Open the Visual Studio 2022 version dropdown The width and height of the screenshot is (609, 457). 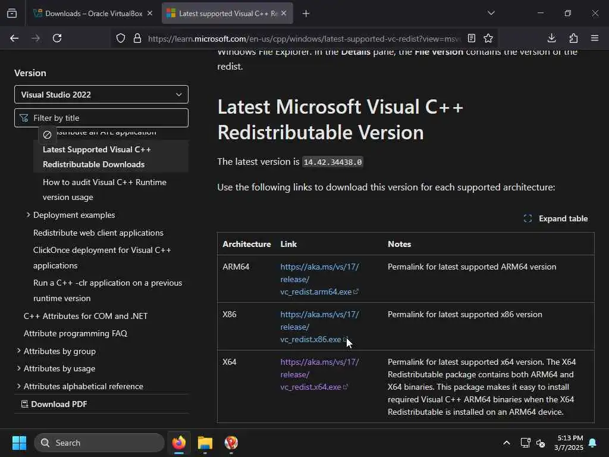(x=101, y=95)
